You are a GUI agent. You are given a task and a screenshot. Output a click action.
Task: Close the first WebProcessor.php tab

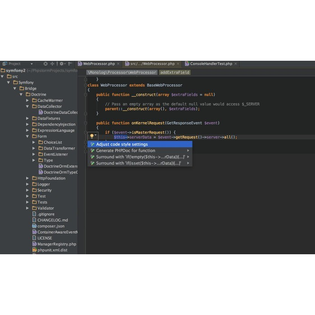119,64
